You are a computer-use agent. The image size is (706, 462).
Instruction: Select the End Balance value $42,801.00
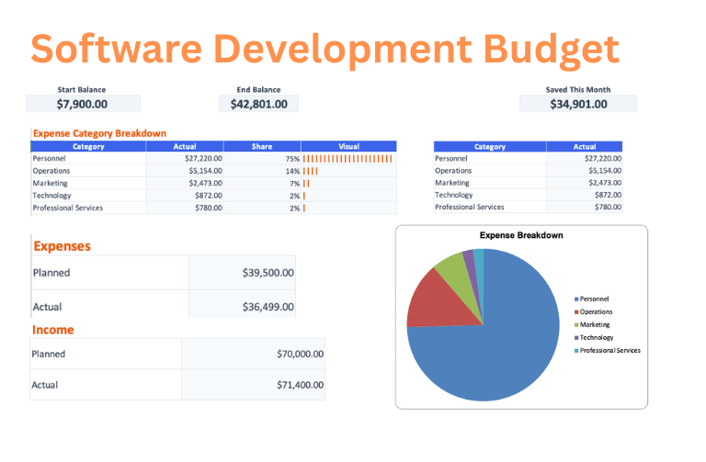pos(259,104)
